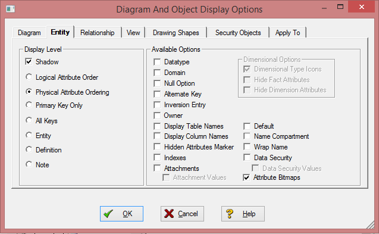379x234 pixels.
Task: Choose All Keys display level
Action: [x=29, y=120]
